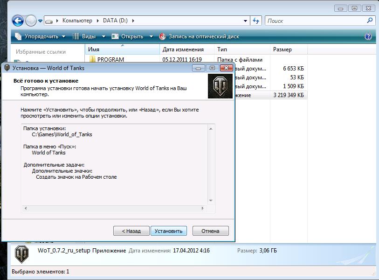Click the PROGRAM folder icon
Screen dimensions: 379x280
point(92,59)
